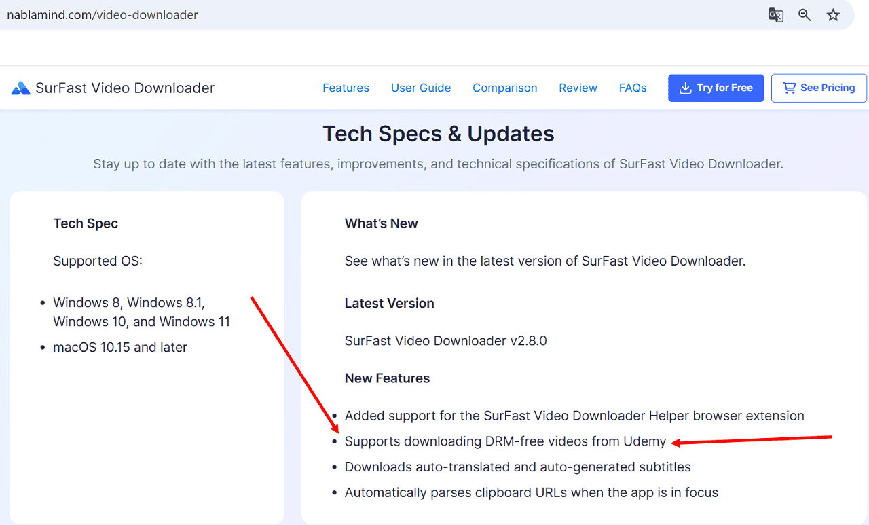Click the Google Translate icon in address bar
Screen dimensions: 869x525
(775, 15)
